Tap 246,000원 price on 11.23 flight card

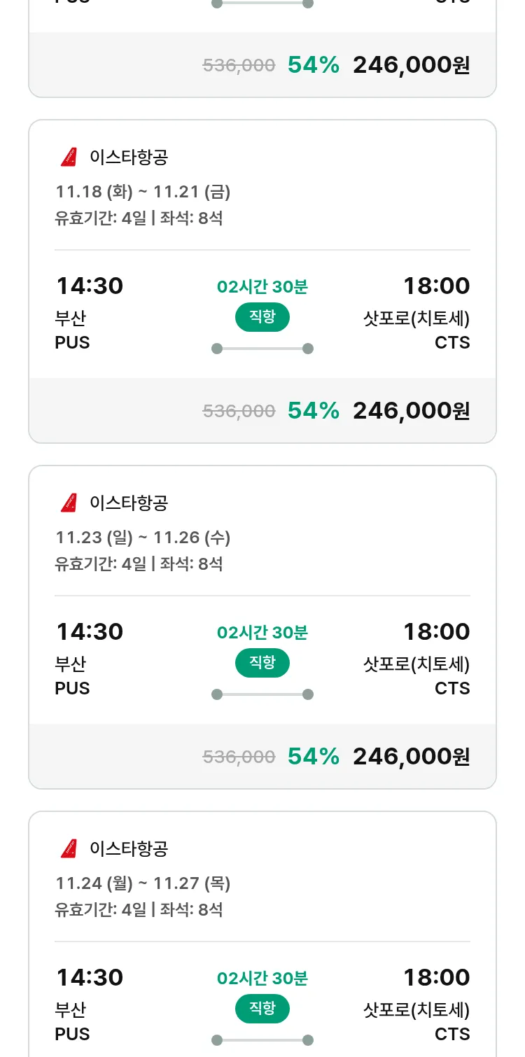411,757
